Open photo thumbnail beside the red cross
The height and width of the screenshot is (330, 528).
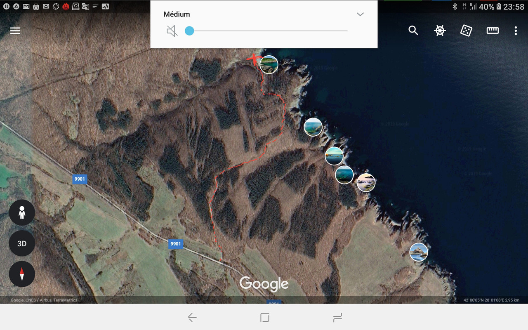(269, 64)
